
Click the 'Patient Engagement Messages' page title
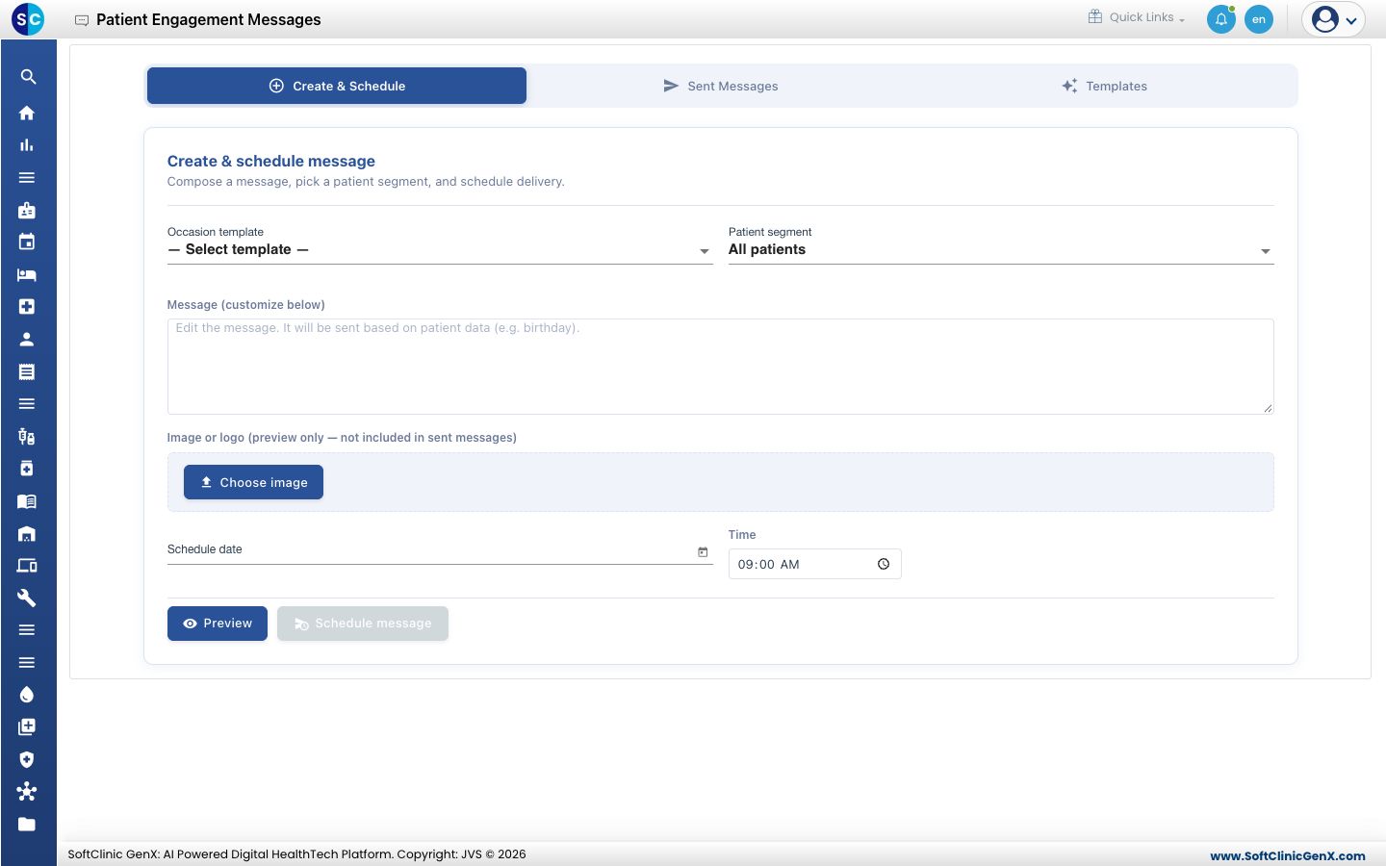click(x=209, y=19)
